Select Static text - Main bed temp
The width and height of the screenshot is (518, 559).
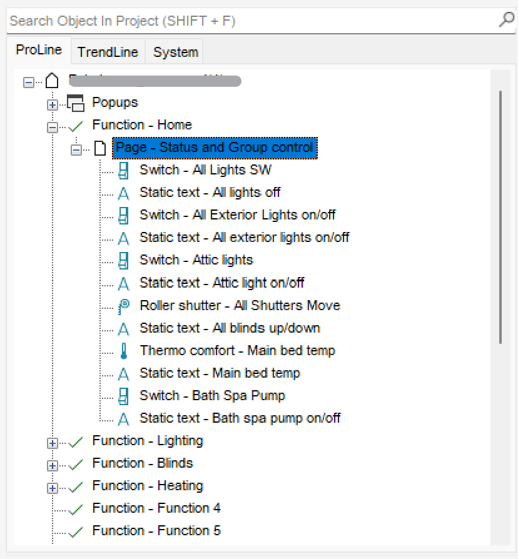220,373
